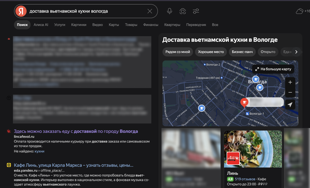Open the Линь cafe title in card
310x188 pixels.
pyautogui.click(x=233, y=173)
